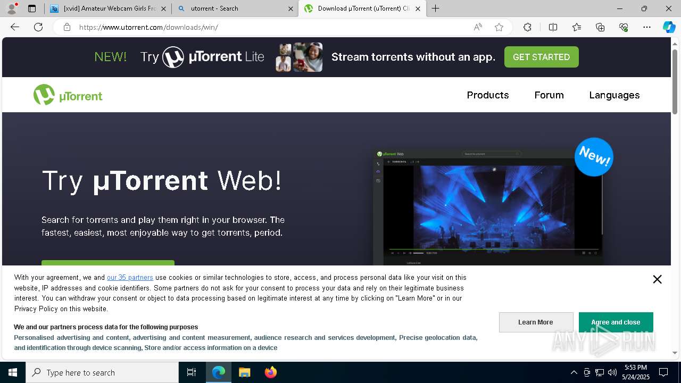The height and width of the screenshot is (383, 681).
Task: Open the Extensions puzzle icon
Action: (x=527, y=27)
